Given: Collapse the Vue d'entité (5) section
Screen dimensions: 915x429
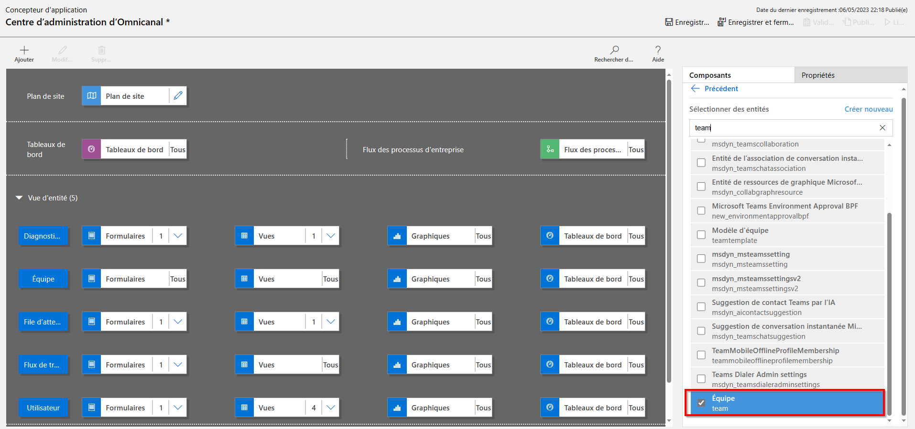Looking at the screenshot, I should point(19,198).
